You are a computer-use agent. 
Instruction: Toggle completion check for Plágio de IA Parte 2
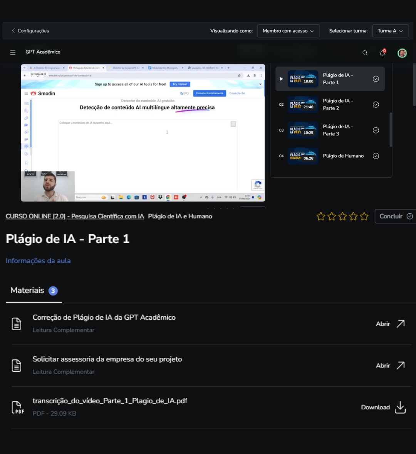[376, 105]
